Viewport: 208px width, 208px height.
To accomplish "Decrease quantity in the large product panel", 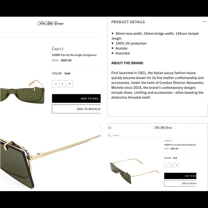I will pos(56,84).
